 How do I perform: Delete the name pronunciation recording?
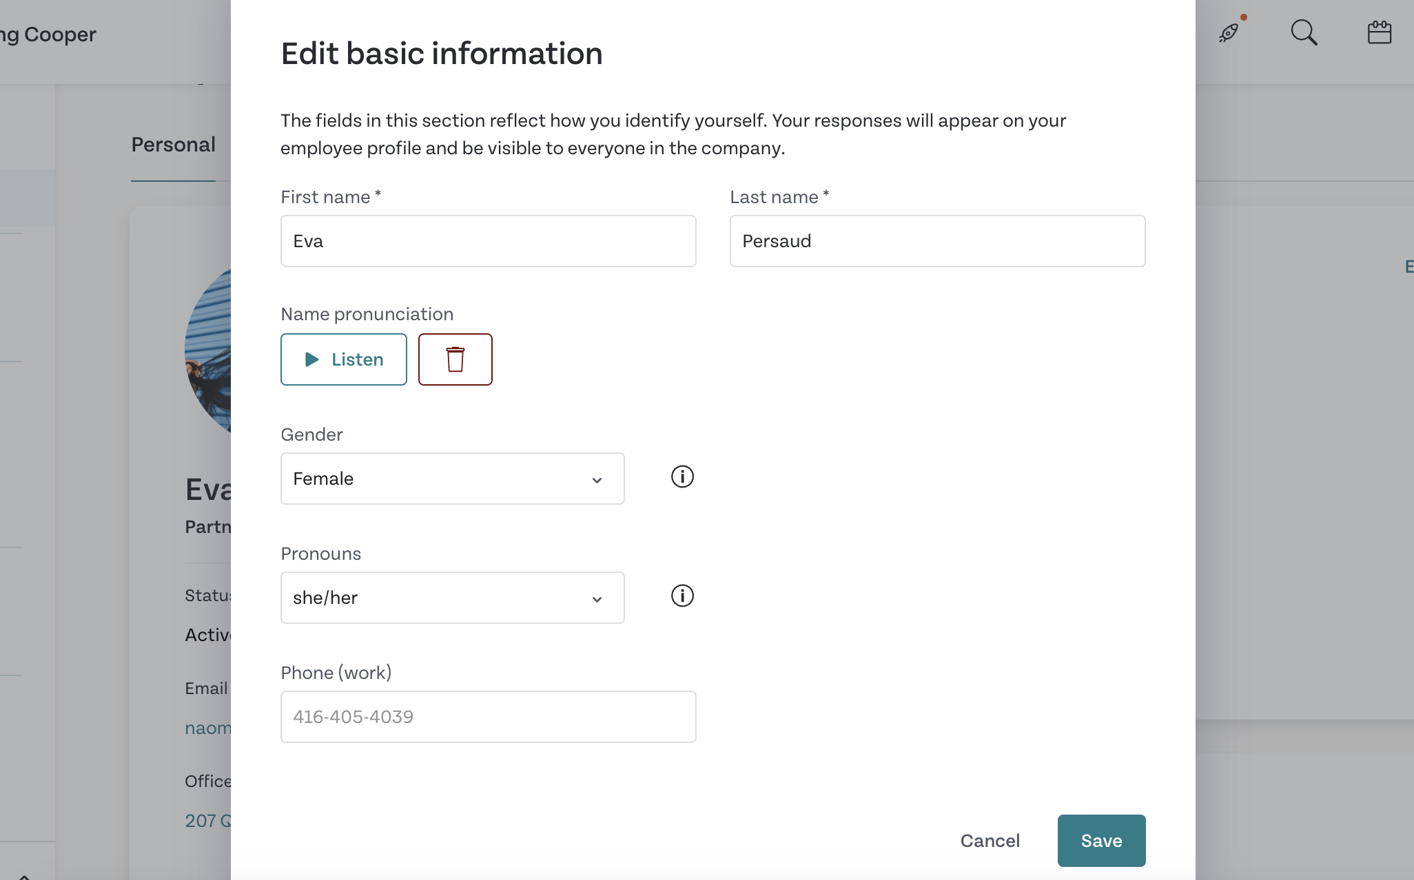click(455, 359)
